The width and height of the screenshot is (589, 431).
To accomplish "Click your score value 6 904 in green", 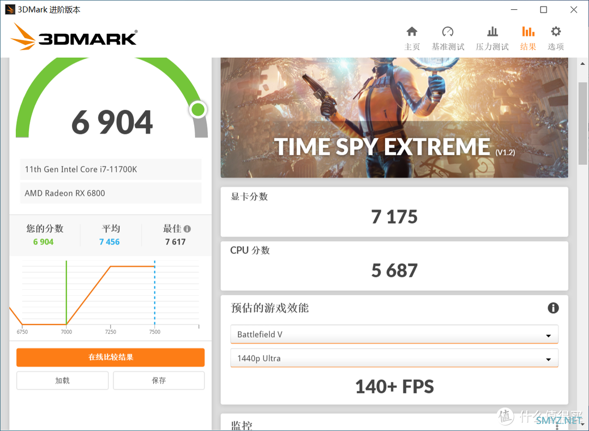I will point(43,242).
